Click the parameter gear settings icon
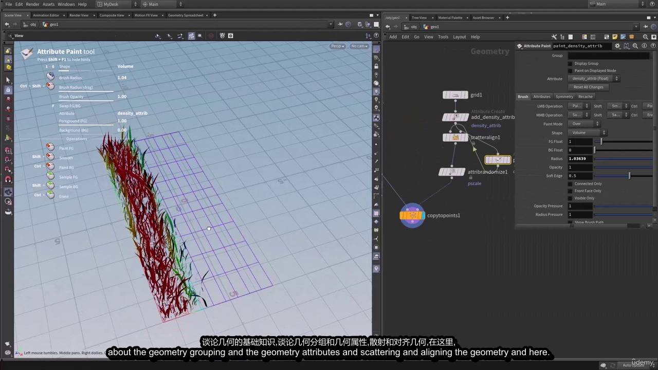The image size is (658, 370). (617, 46)
